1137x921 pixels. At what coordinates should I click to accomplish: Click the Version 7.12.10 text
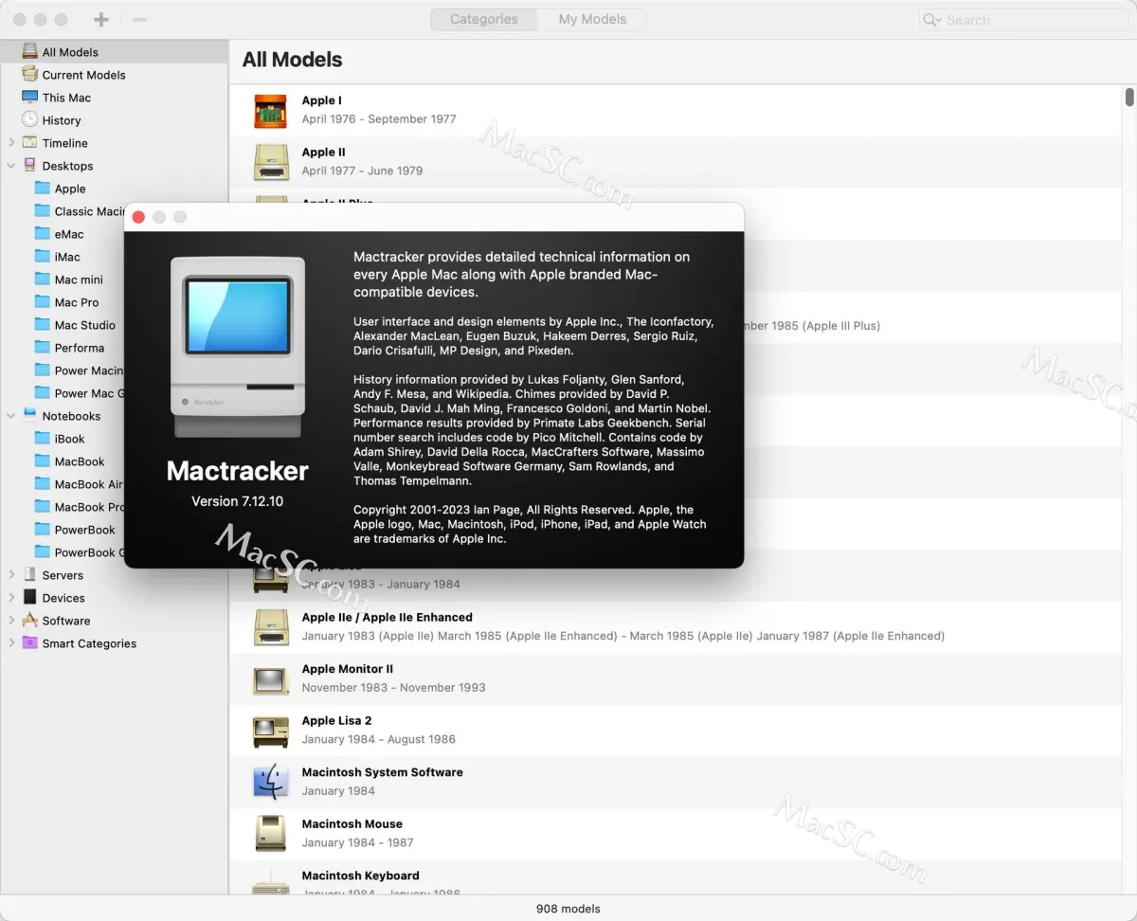click(237, 501)
